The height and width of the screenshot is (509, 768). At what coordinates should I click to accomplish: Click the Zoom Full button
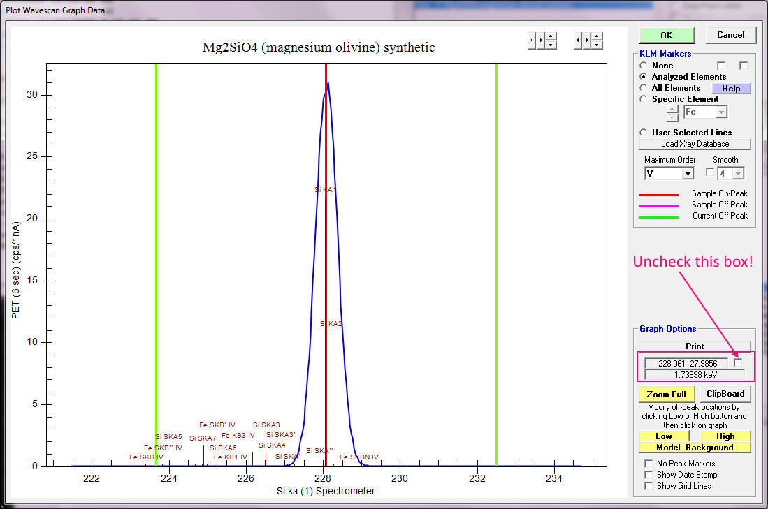point(667,394)
